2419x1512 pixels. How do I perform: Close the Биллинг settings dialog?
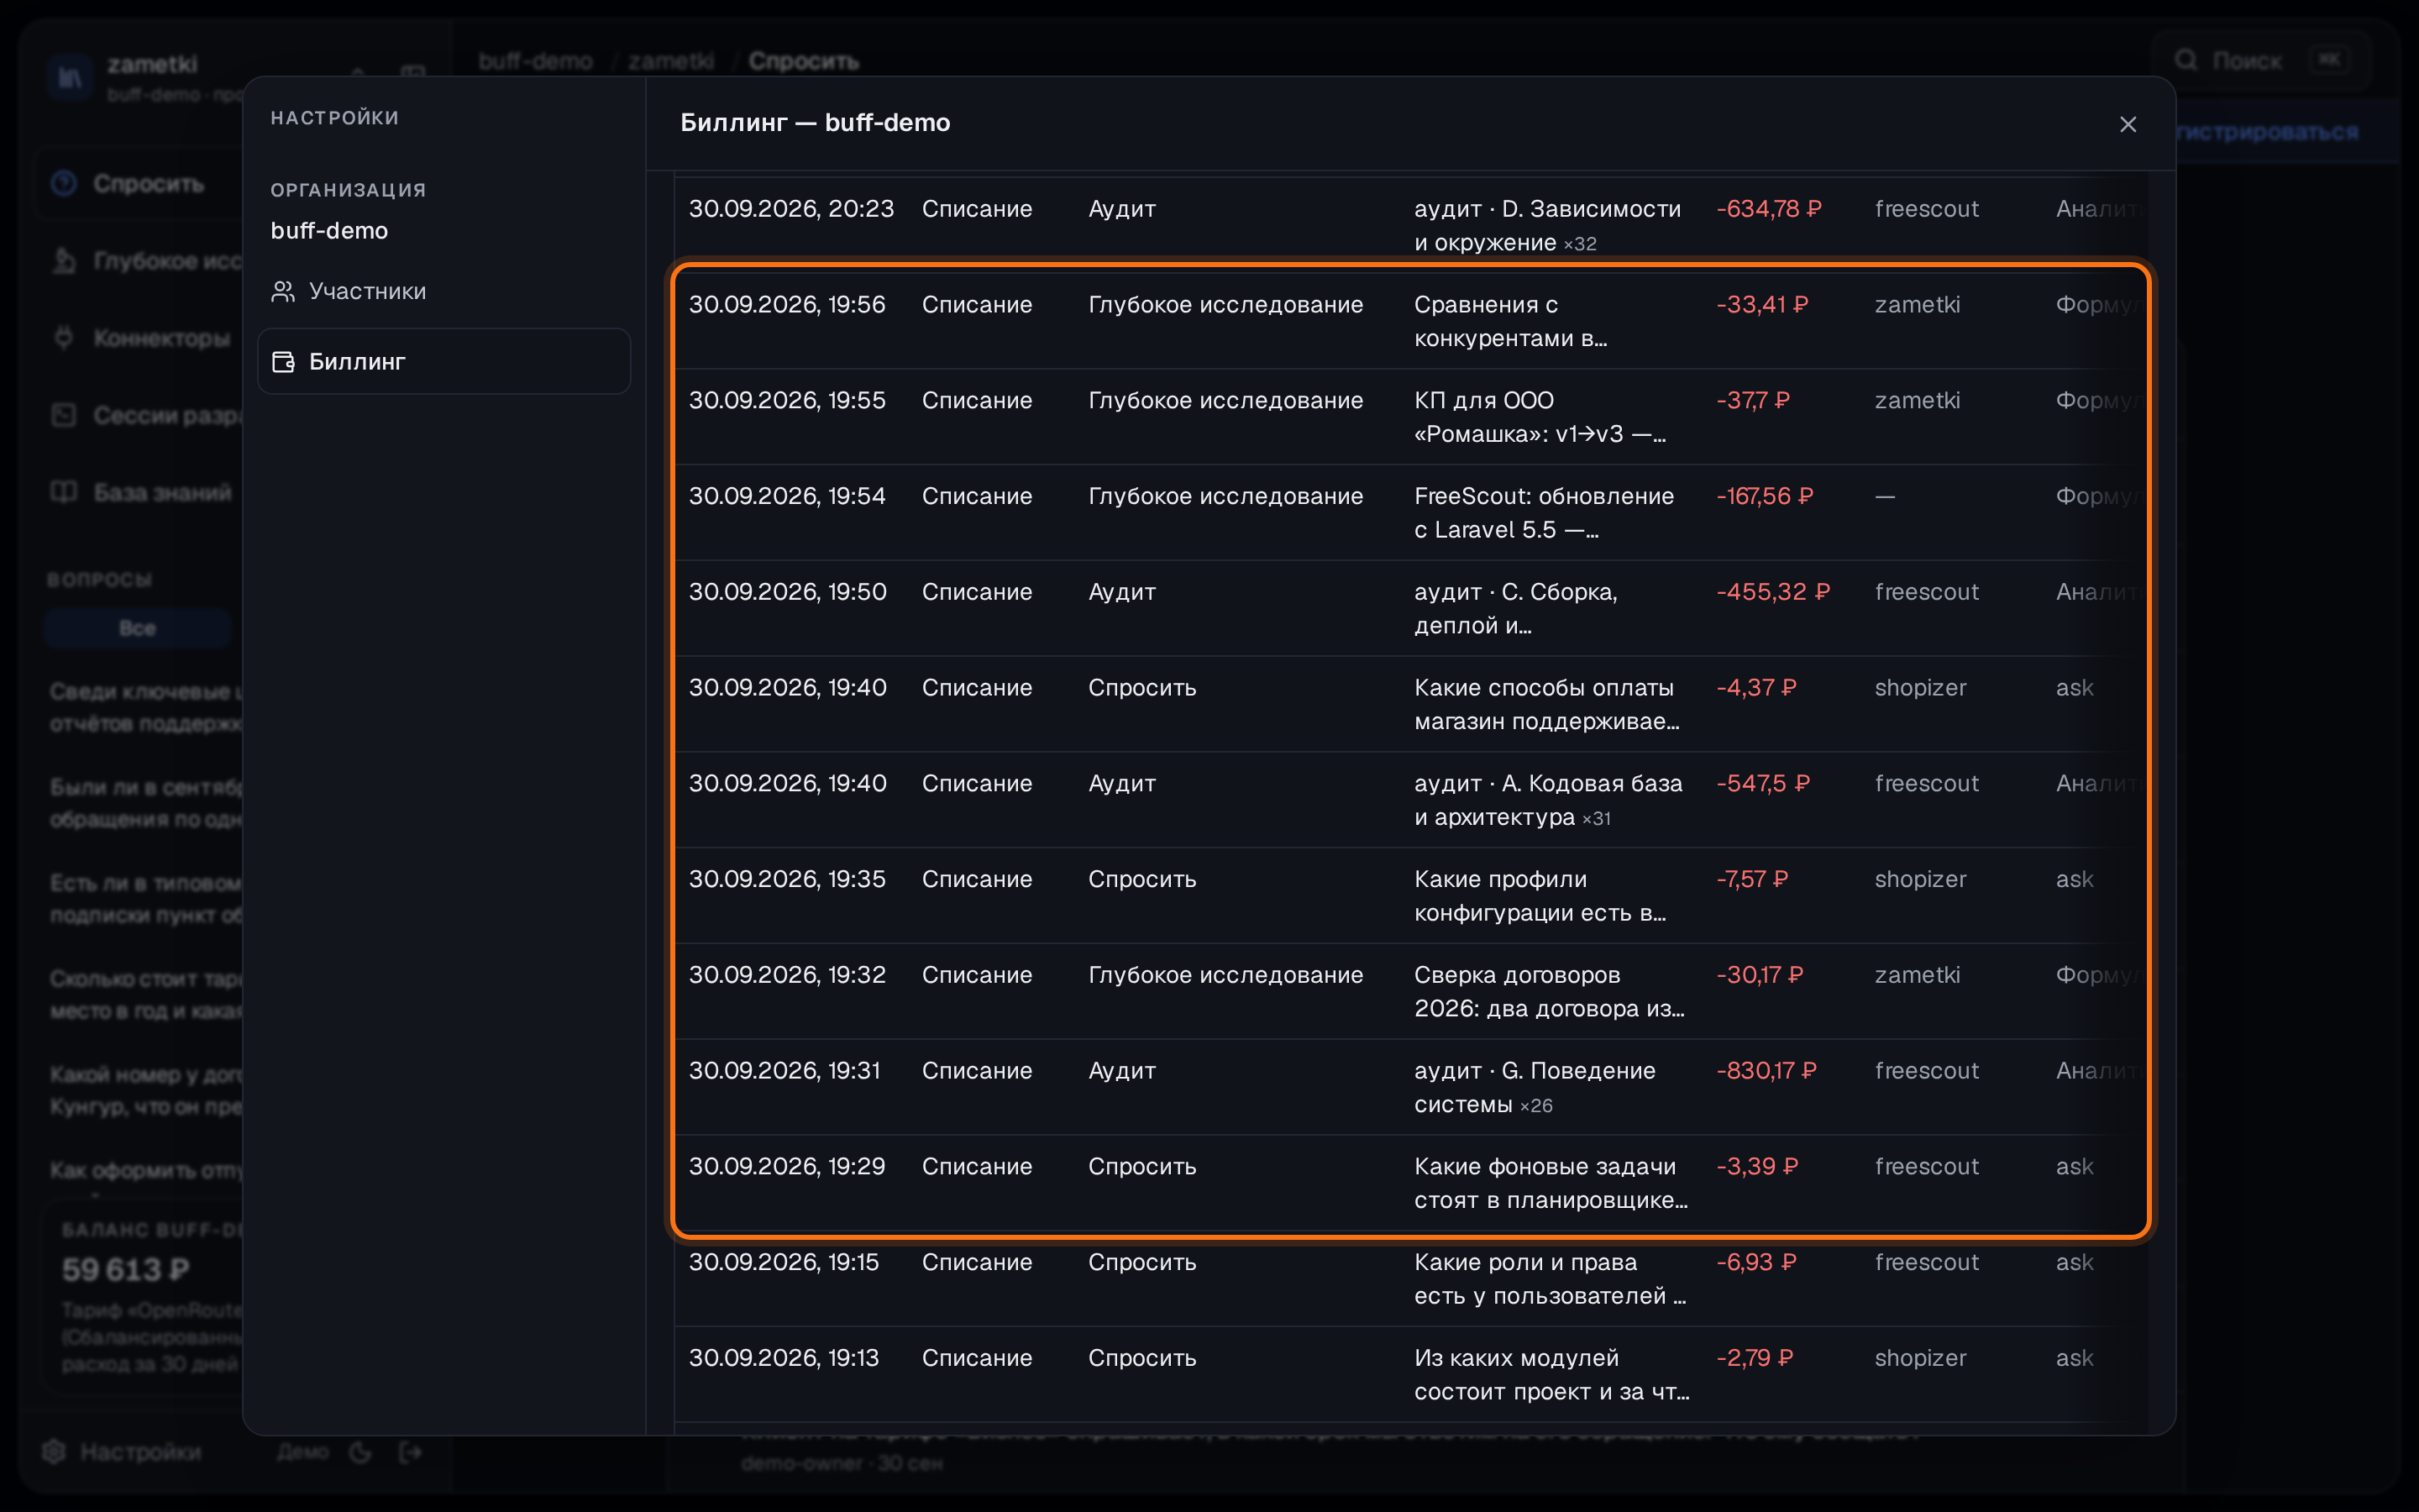[x=2127, y=124]
